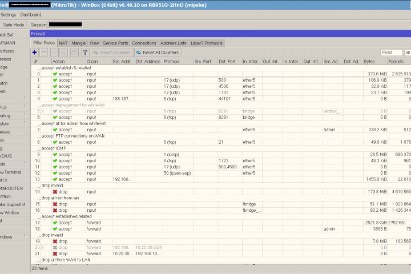Sort by the Bytes column header
Image resolution: width=411 pixels, height=274 pixels.
click(375, 62)
